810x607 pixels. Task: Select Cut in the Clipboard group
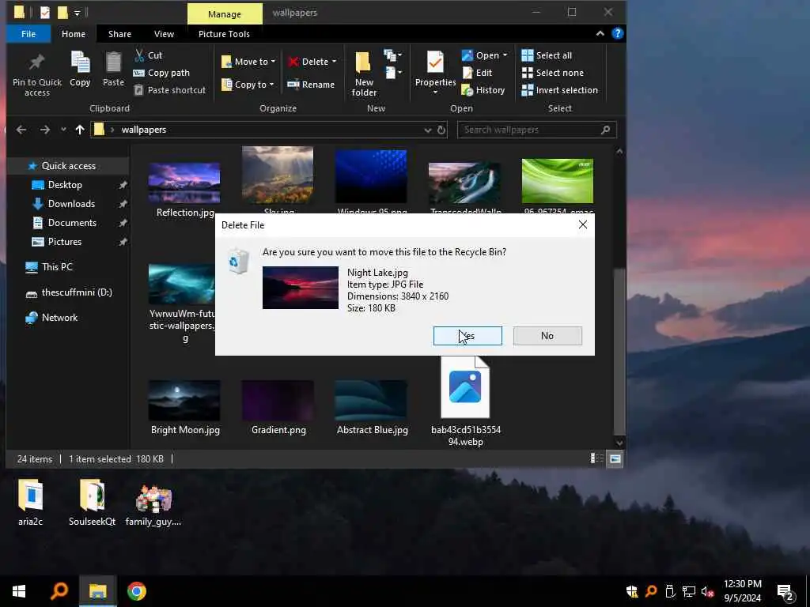tap(148, 55)
